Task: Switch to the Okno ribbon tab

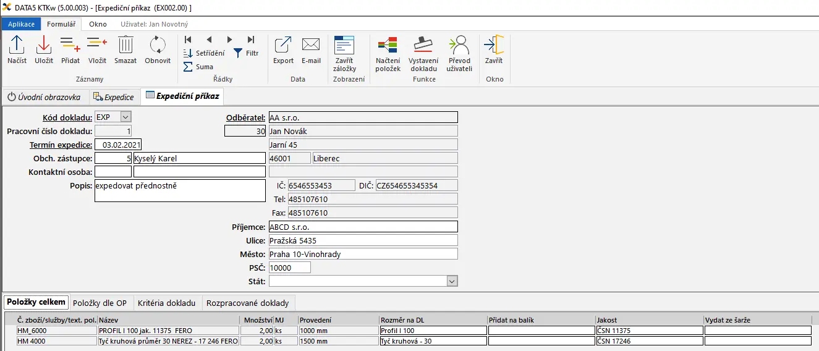Action: [98, 24]
